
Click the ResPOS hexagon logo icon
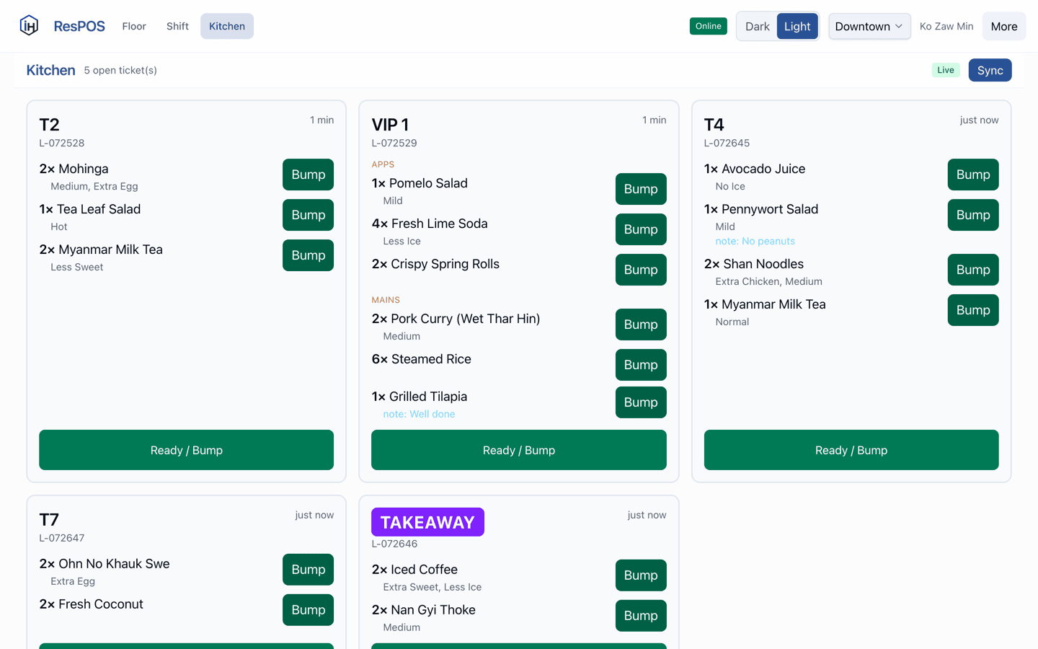(x=29, y=26)
